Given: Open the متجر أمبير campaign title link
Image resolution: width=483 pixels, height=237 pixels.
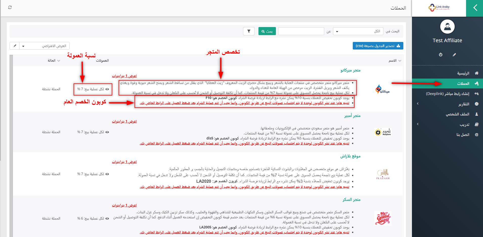Looking at the screenshot, I should pos(352,116).
